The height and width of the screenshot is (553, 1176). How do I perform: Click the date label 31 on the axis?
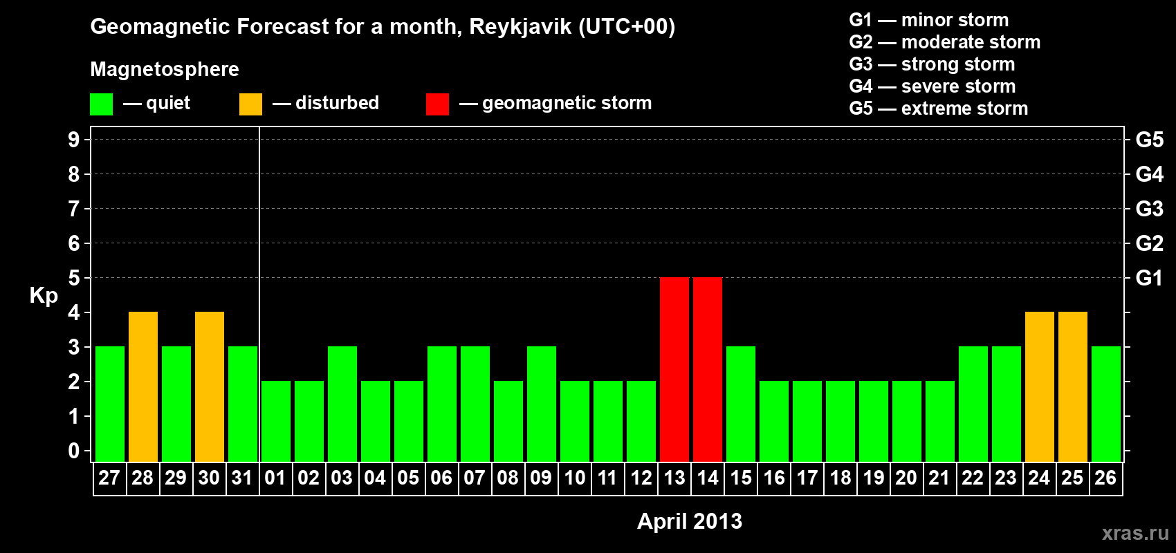point(242,478)
